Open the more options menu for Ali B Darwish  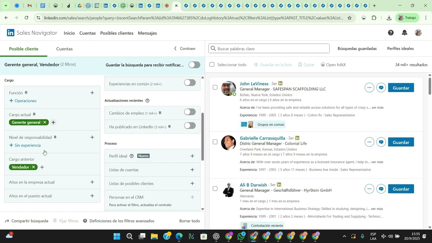(370, 189)
